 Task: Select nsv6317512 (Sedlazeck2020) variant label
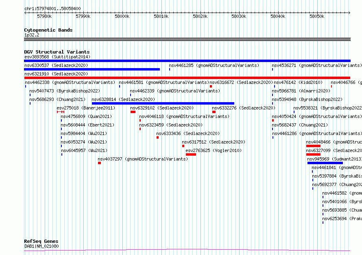click(214, 142)
